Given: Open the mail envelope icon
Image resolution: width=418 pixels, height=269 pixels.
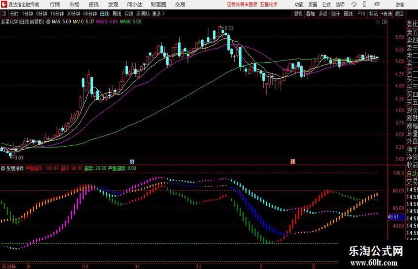Looking at the screenshot, I should (377, 4).
